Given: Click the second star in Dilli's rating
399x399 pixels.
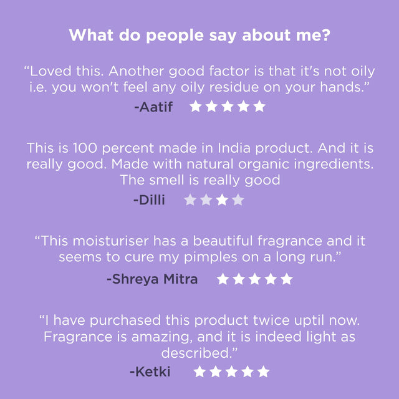Looking at the screenshot, I should coord(206,200).
